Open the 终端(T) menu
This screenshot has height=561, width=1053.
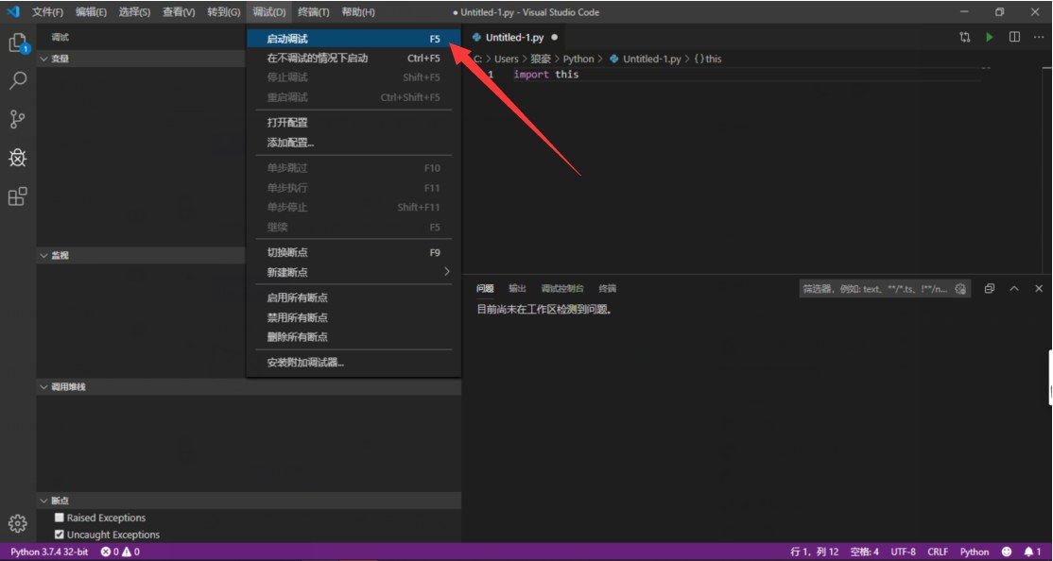[314, 12]
